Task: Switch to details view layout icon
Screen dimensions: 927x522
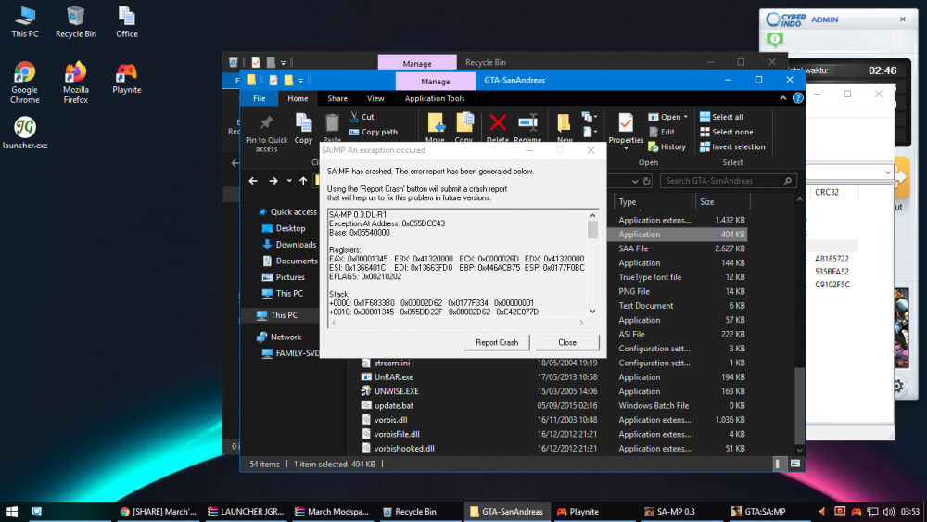Action: click(x=778, y=465)
